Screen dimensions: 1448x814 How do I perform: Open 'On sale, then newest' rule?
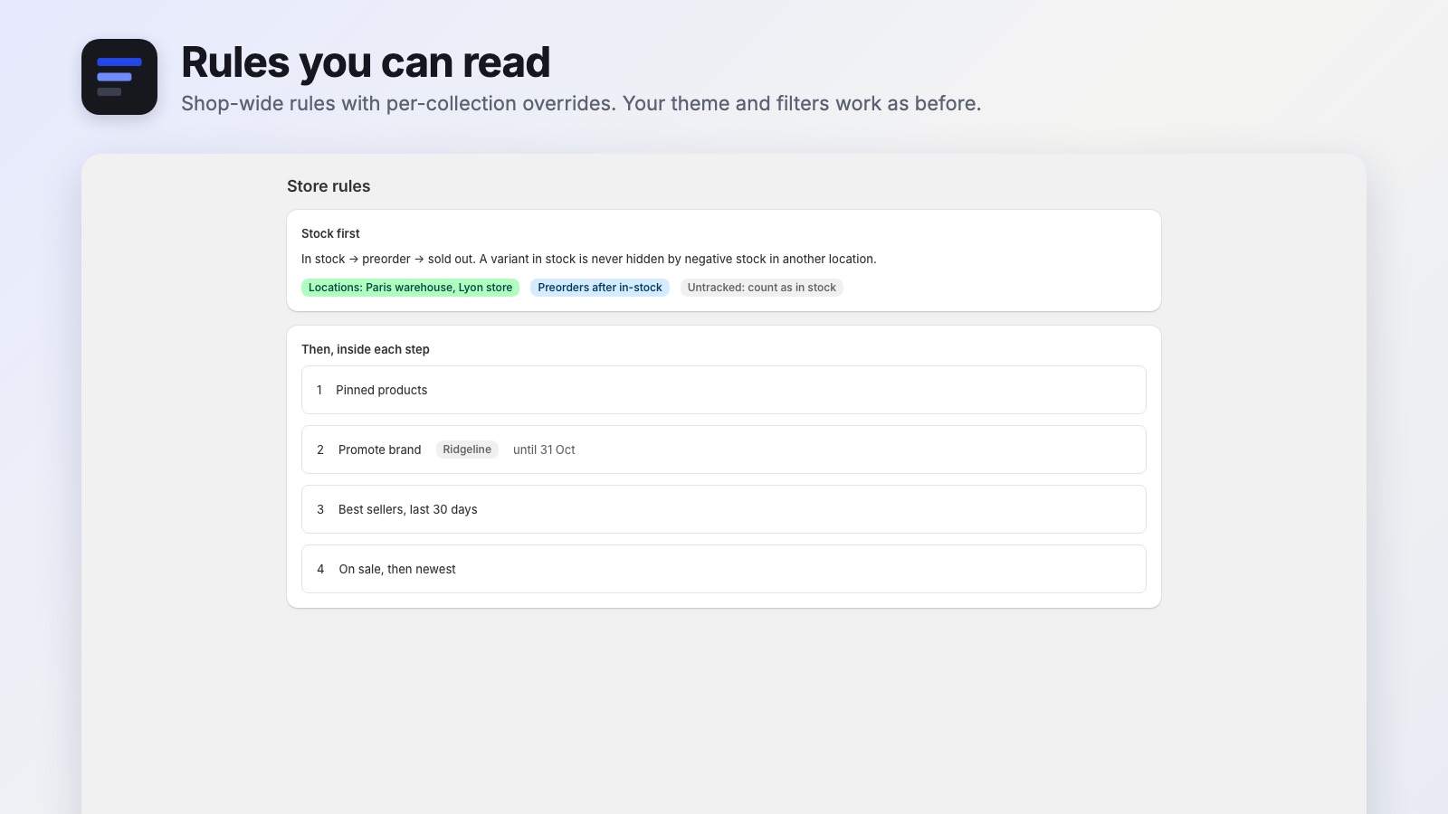pos(724,569)
